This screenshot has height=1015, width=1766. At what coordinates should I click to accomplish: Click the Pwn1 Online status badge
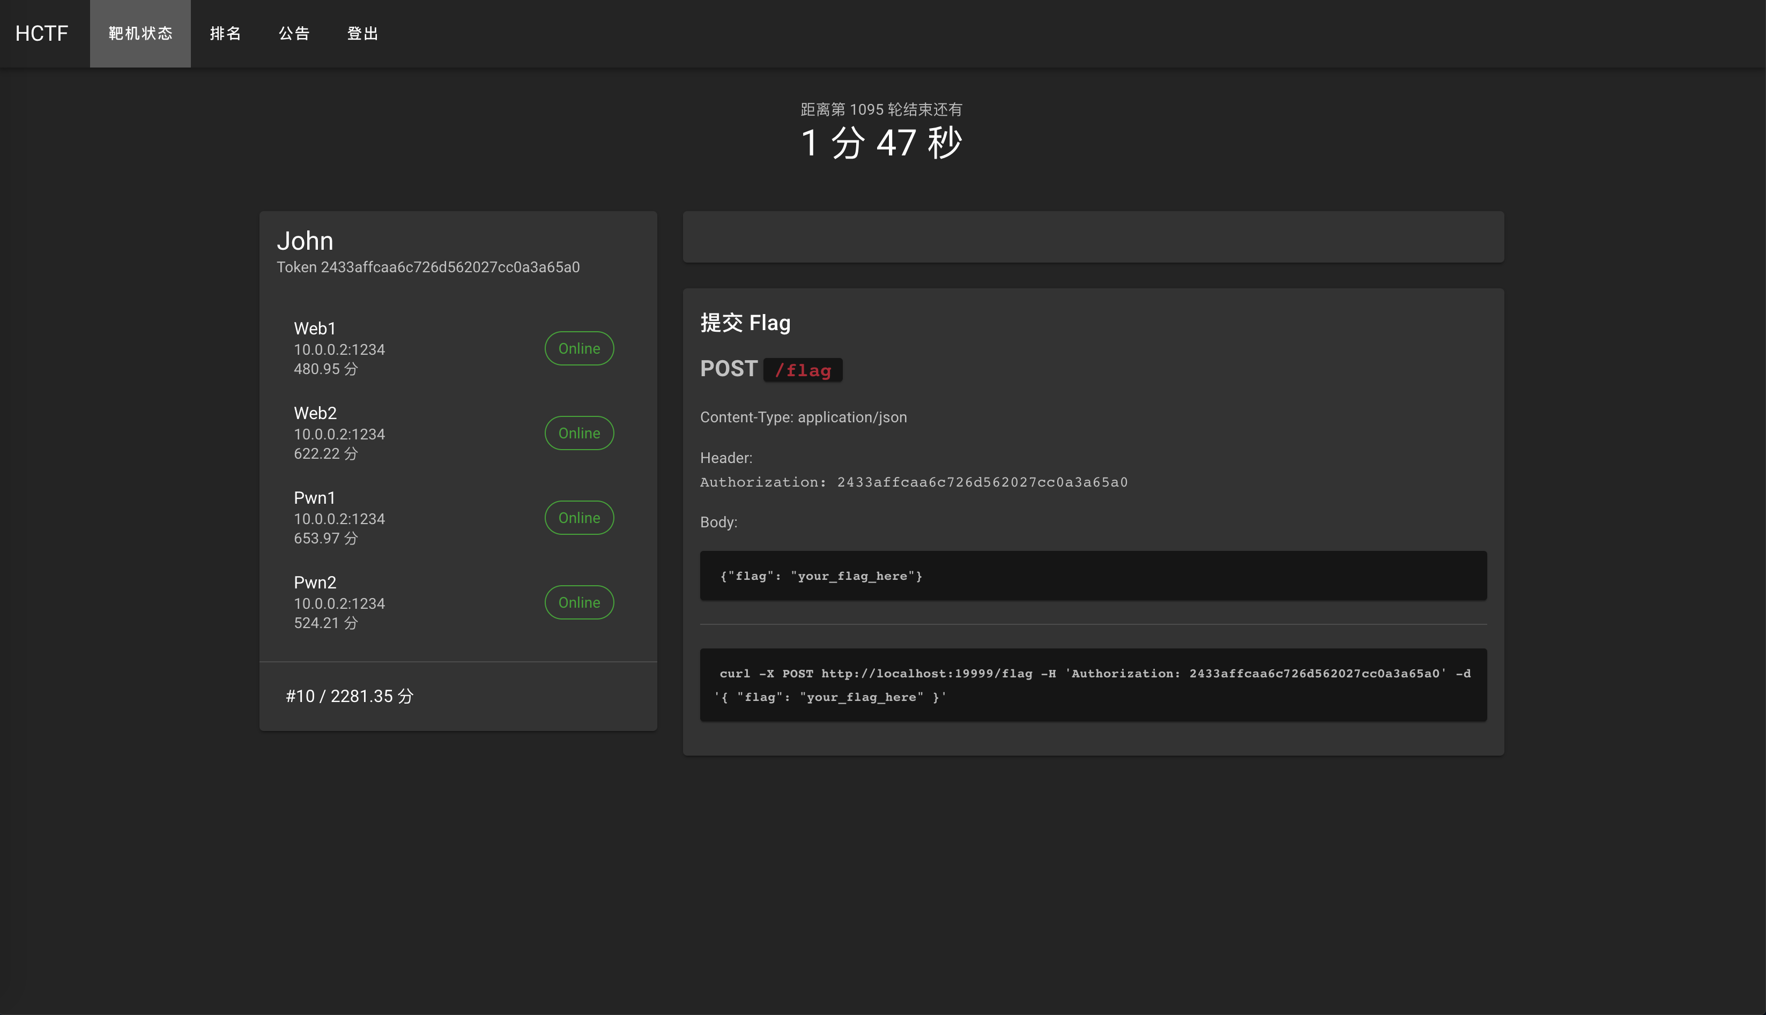(x=578, y=518)
